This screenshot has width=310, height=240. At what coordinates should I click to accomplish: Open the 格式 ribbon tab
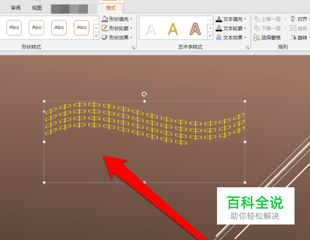(110, 8)
